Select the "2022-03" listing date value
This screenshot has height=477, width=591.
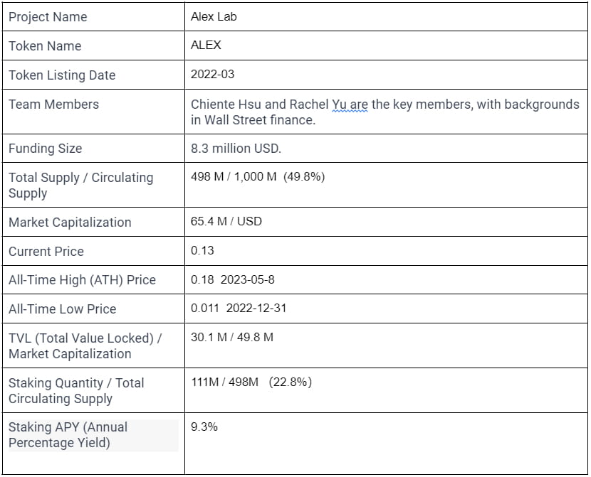(x=212, y=74)
